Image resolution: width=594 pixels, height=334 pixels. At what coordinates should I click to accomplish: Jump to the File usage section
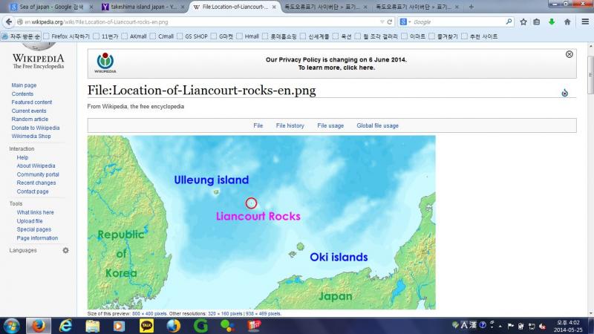[x=330, y=125]
